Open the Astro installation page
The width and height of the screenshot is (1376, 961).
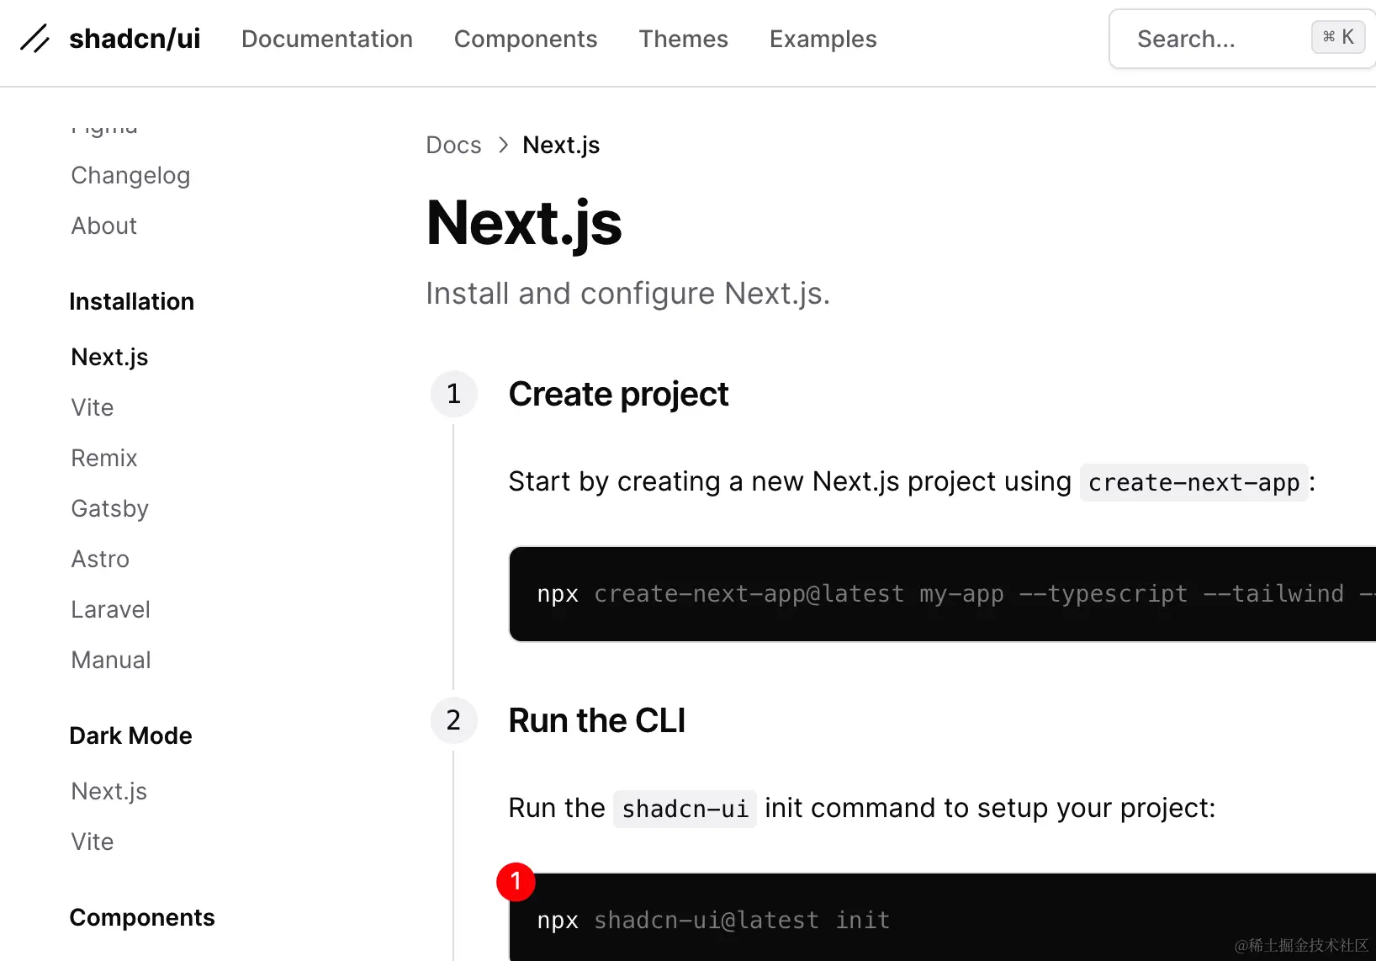pos(100,559)
